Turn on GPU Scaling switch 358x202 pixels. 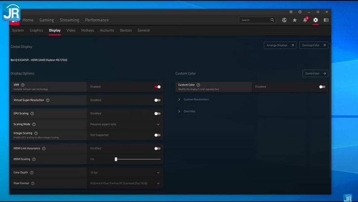pyautogui.click(x=158, y=114)
